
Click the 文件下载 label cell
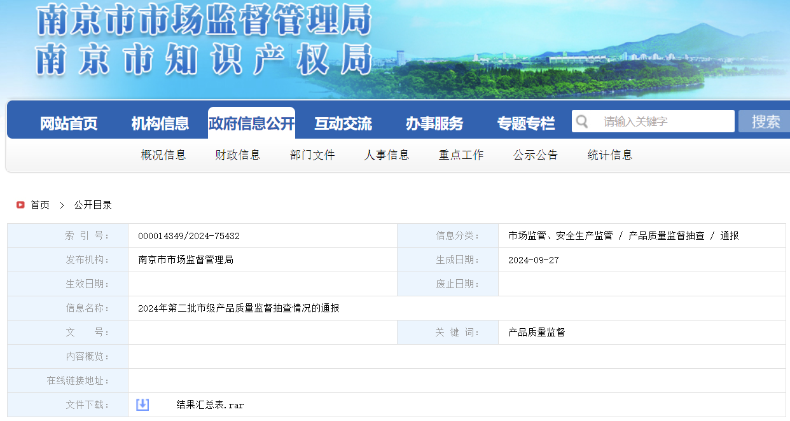(68, 405)
